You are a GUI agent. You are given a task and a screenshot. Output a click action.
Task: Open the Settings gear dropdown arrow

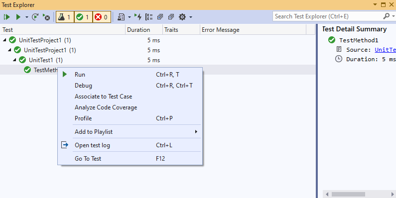(191, 17)
